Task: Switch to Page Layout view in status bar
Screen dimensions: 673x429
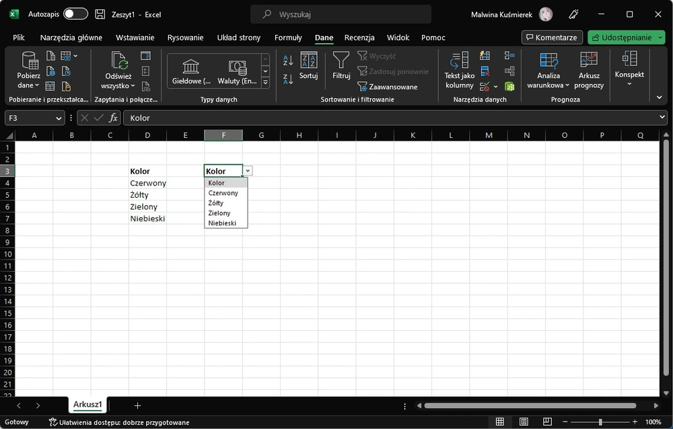Action: [x=524, y=422]
